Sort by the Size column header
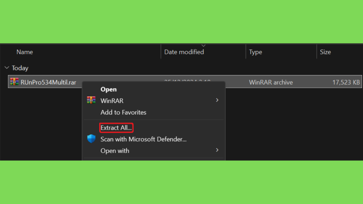This screenshot has height=204, width=363. pyautogui.click(x=325, y=52)
